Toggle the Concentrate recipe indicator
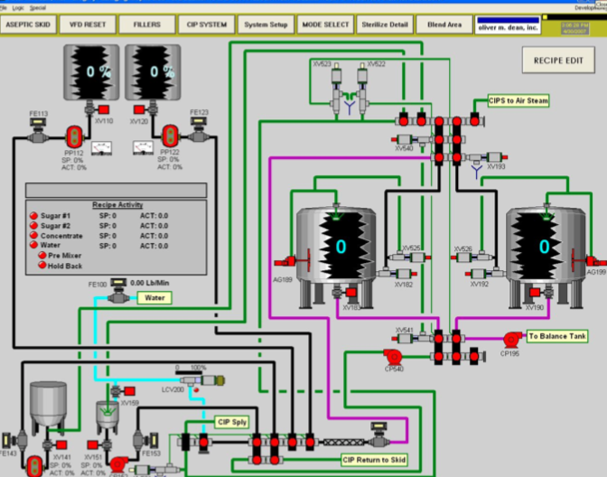Image resolution: width=607 pixels, height=477 pixels. pyautogui.click(x=33, y=236)
